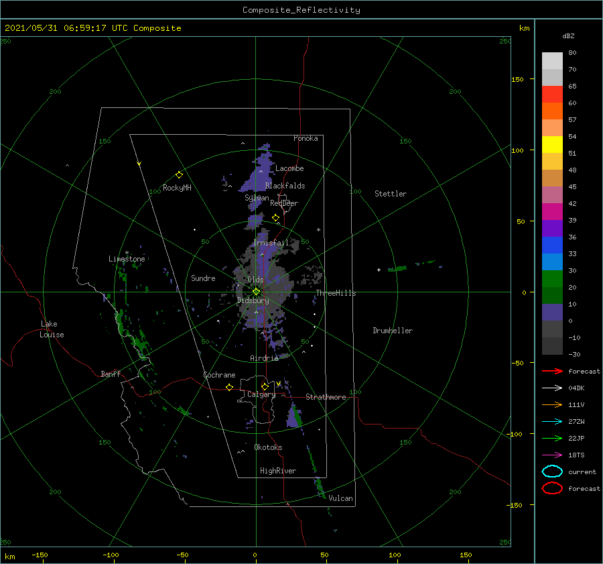
Task: Click the red forecast arrow in the legend
Action: (x=552, y=371)
